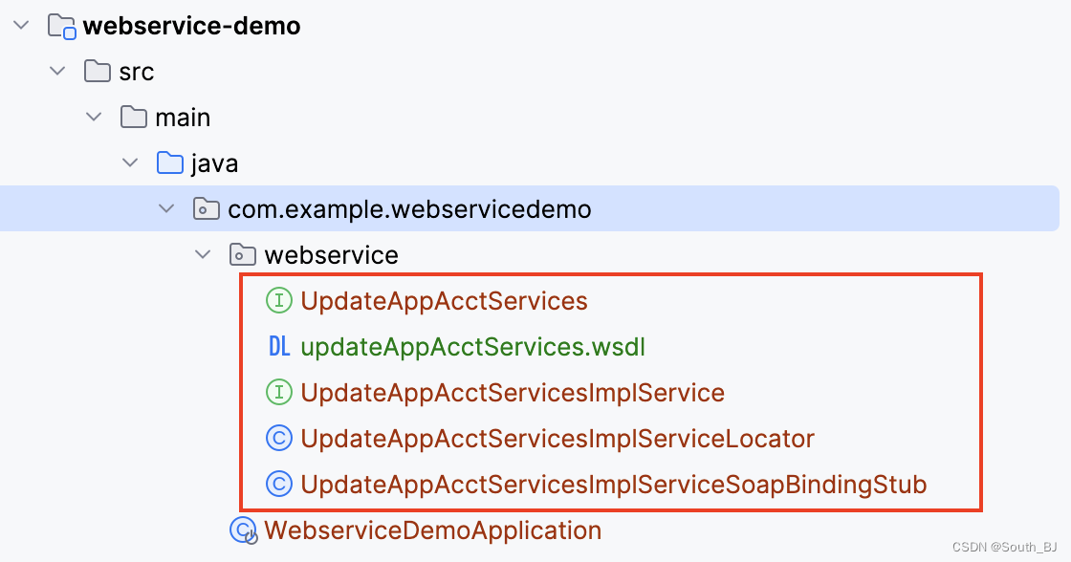
Task: Open the updateAppAcctServices.wsdl file
Action: 472,347
